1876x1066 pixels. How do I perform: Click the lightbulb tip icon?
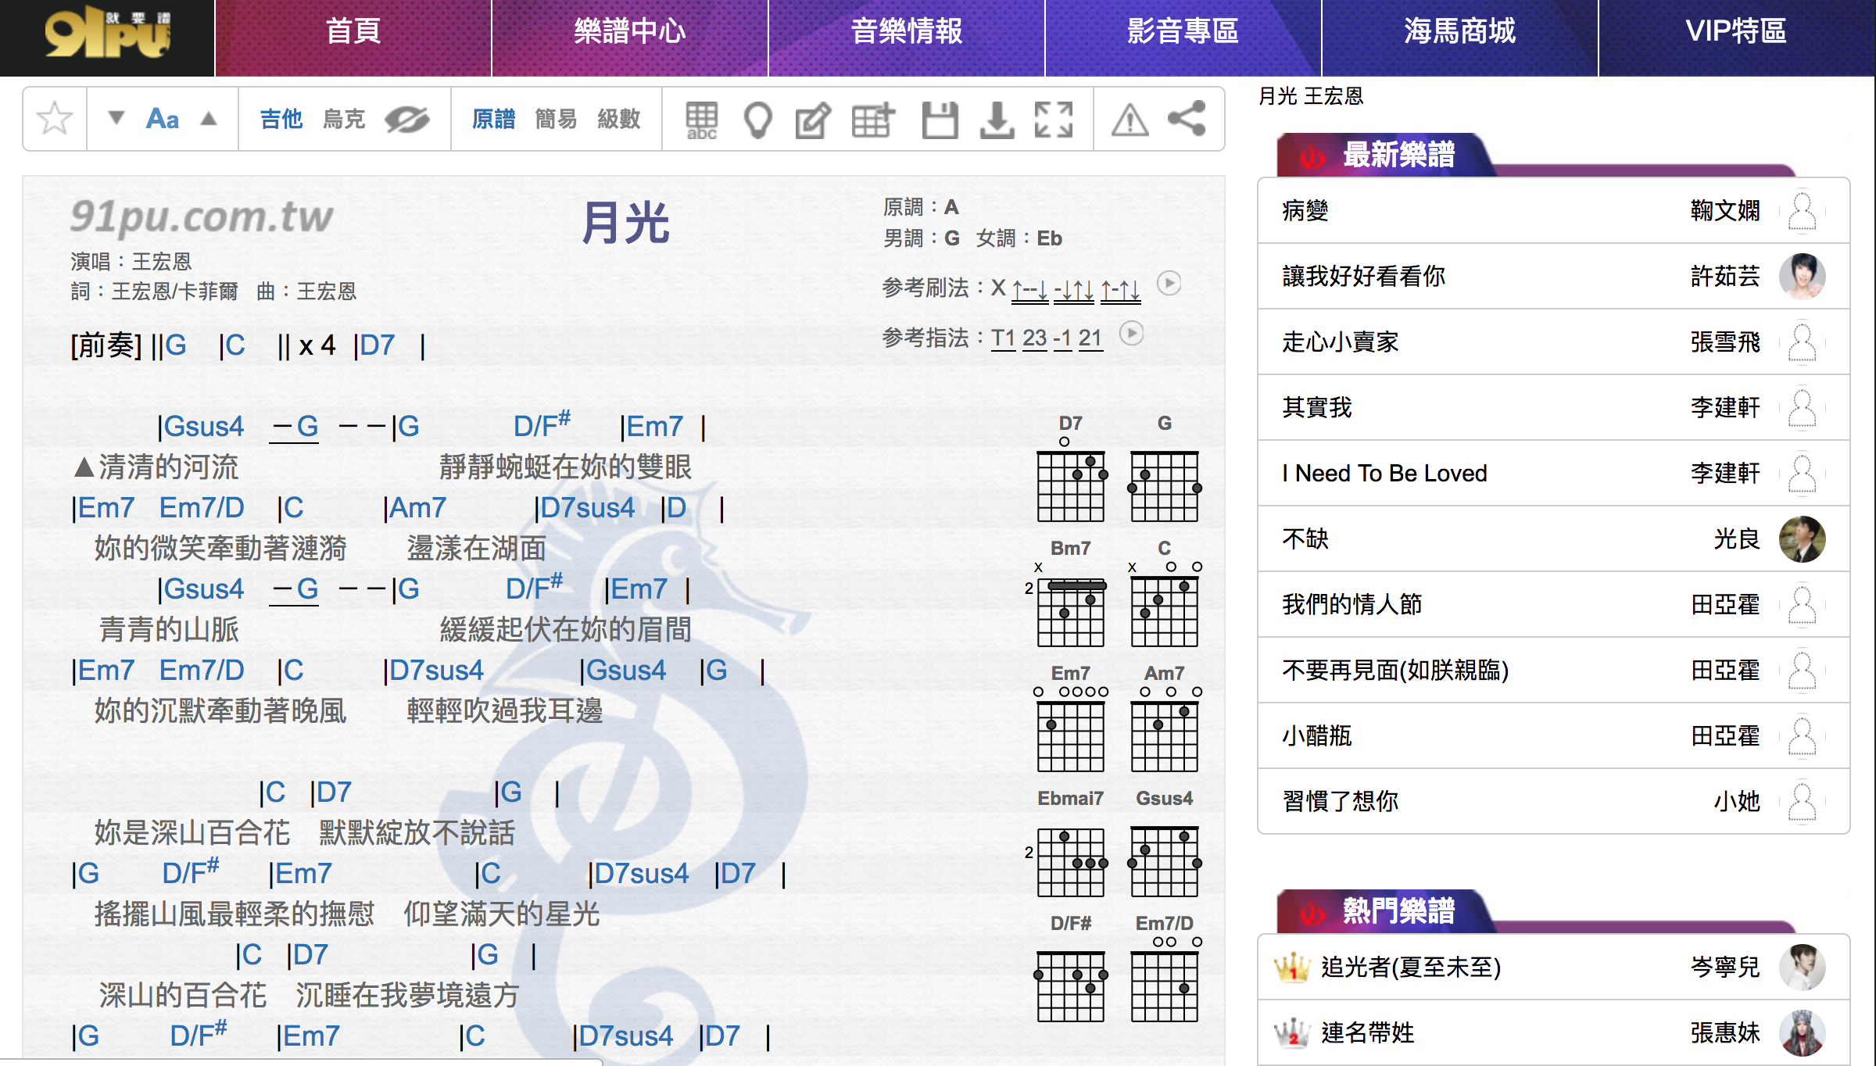click(757, 120)
